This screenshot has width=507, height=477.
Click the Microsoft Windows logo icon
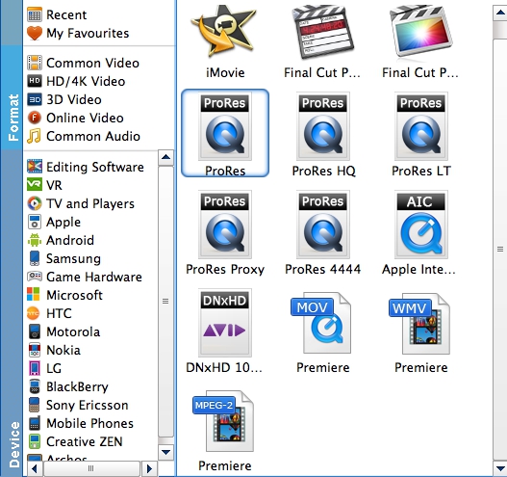(x=34, y=294)
